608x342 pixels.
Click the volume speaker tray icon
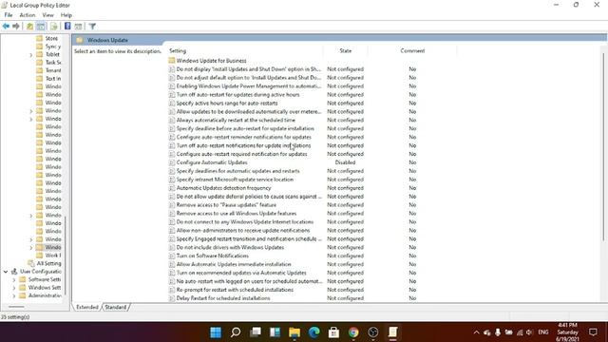529,332
